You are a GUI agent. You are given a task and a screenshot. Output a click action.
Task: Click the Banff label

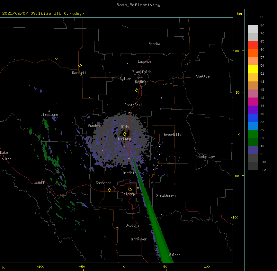coord(40,182)
